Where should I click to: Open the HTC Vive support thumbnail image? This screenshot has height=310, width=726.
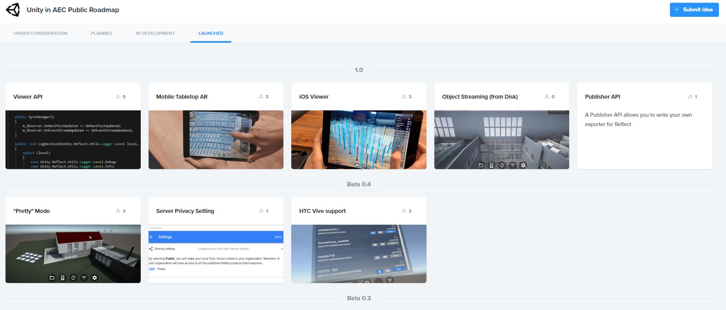(x=359, y=254)
